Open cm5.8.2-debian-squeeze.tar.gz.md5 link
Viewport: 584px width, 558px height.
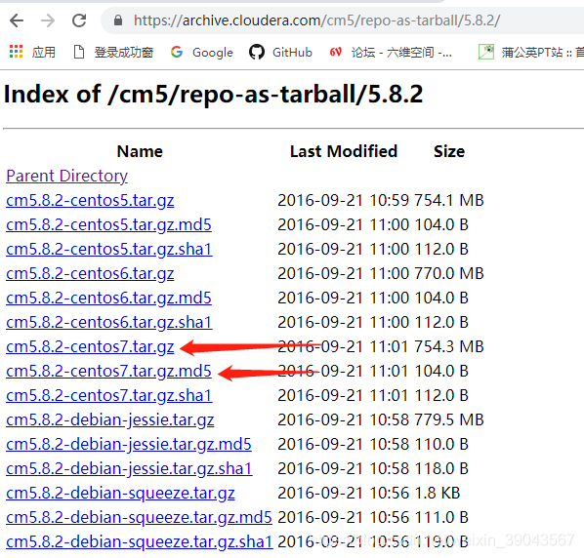(140, 517)
